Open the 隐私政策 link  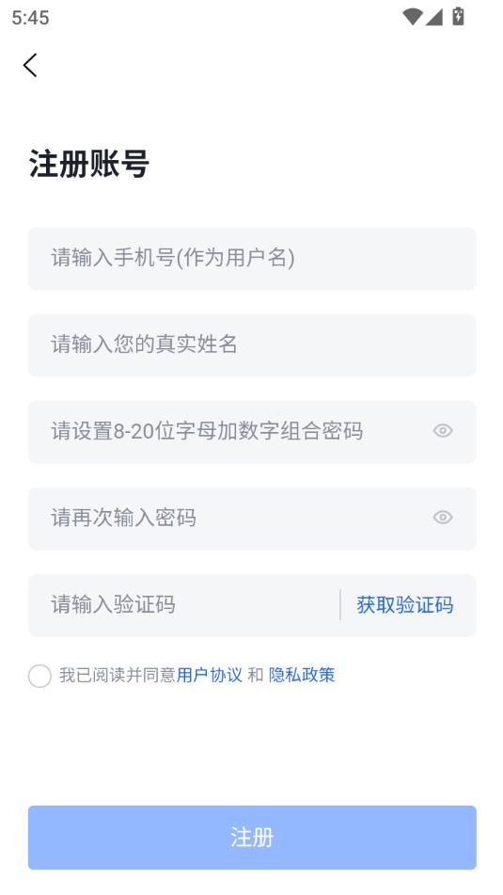[302, 675]
